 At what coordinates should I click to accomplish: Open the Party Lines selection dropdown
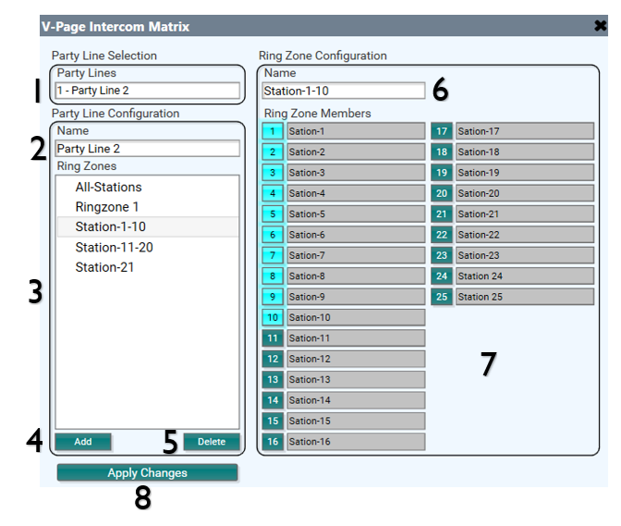click(147, 91)
